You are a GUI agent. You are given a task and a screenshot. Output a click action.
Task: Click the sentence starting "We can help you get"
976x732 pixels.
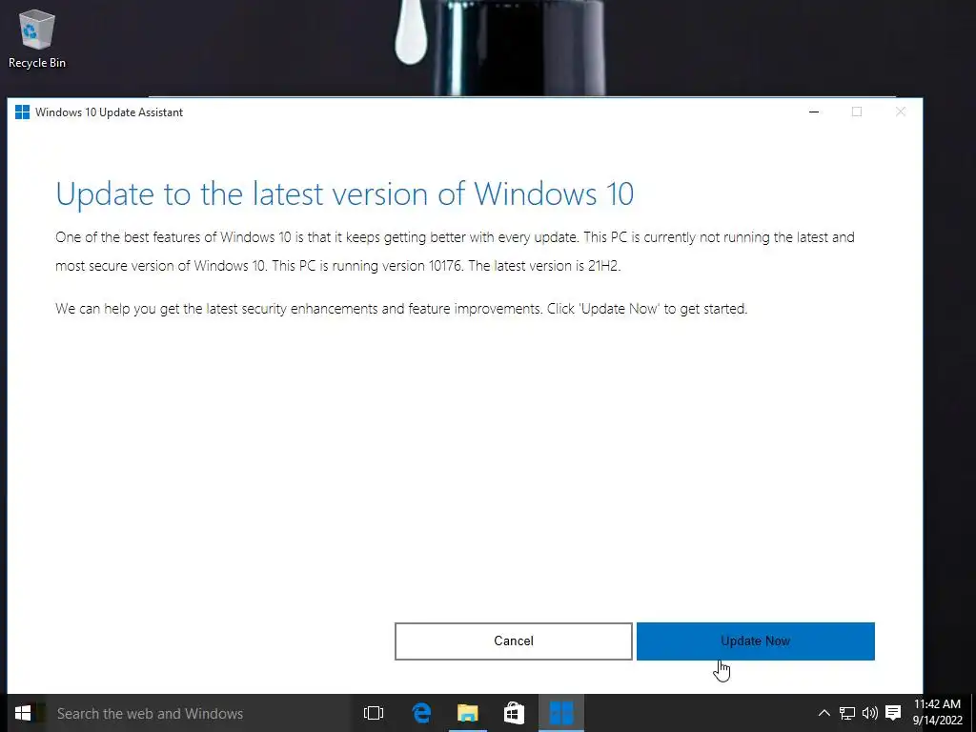click(x=401, y=309)
